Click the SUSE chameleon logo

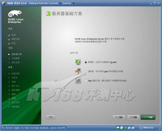(x=15, y=14)
